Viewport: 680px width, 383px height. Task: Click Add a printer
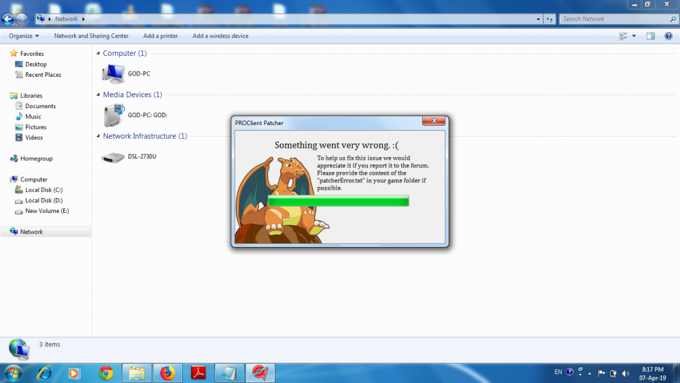[160, 36]
